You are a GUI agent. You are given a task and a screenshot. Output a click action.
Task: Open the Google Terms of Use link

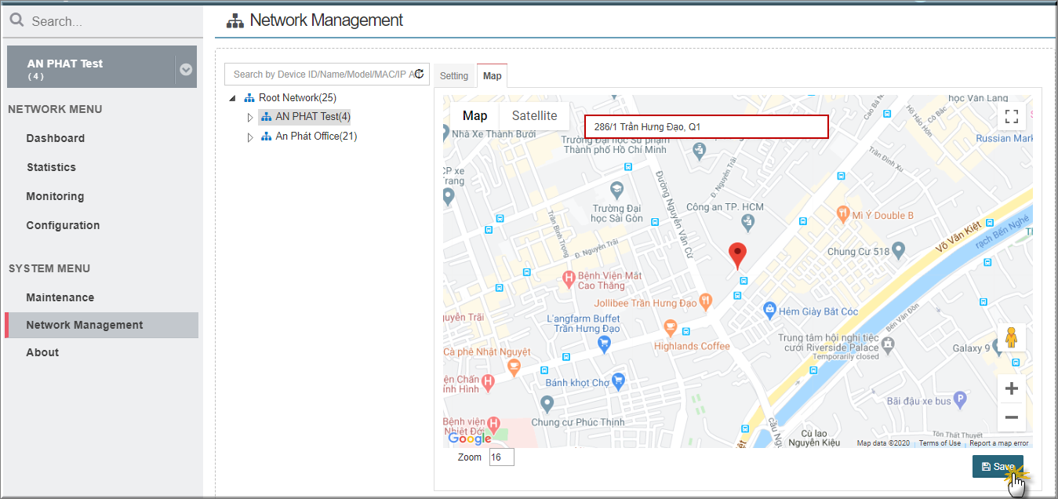940,443
